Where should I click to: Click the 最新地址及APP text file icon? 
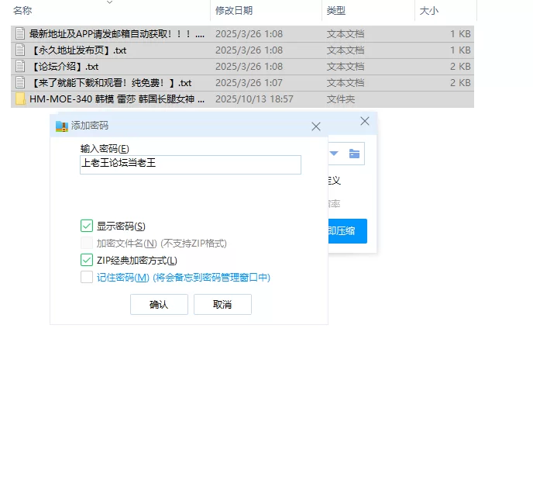(x=20, y=34)
